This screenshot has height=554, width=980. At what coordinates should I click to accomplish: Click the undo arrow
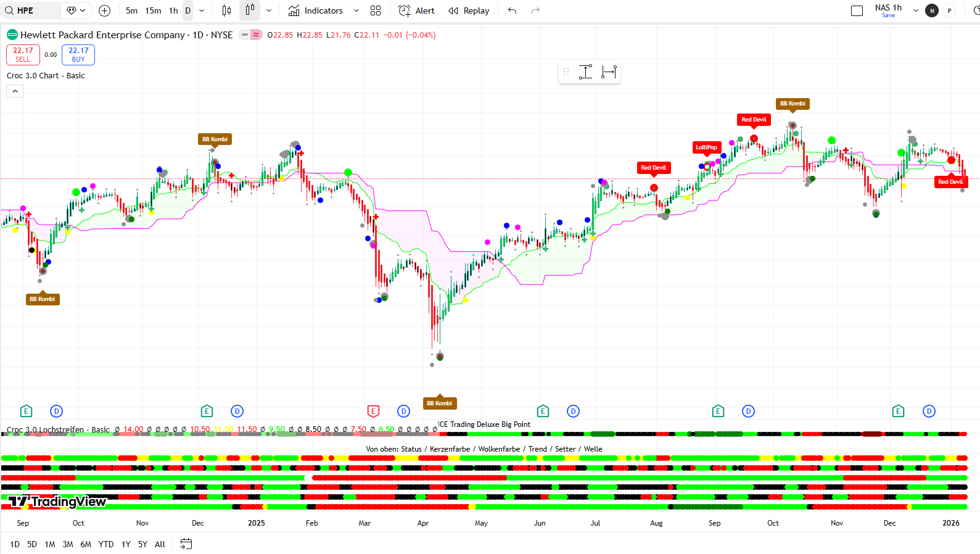coord(512,10)
